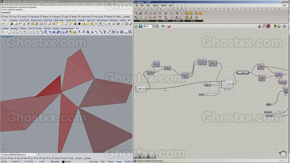Image resolution: width=290 pixels, height=163 pixels.
Task: Toggle the End osnap checkbox
Action: tap(2, 158)
